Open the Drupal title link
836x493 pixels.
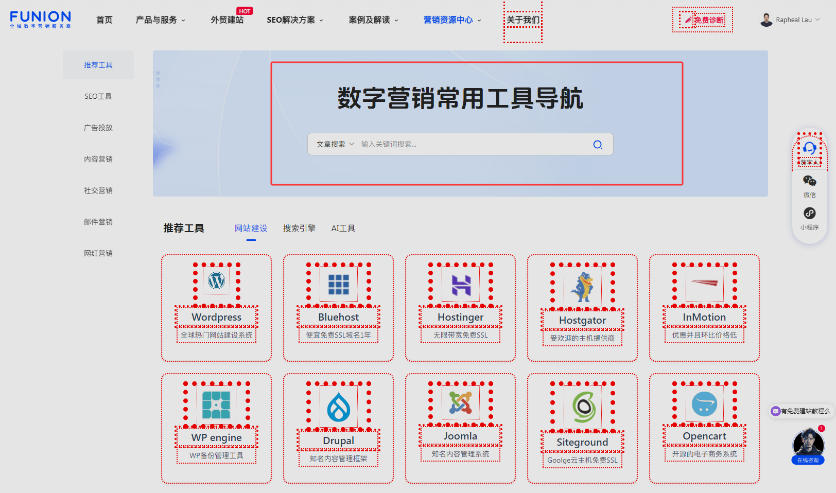[x=339, y=441]
